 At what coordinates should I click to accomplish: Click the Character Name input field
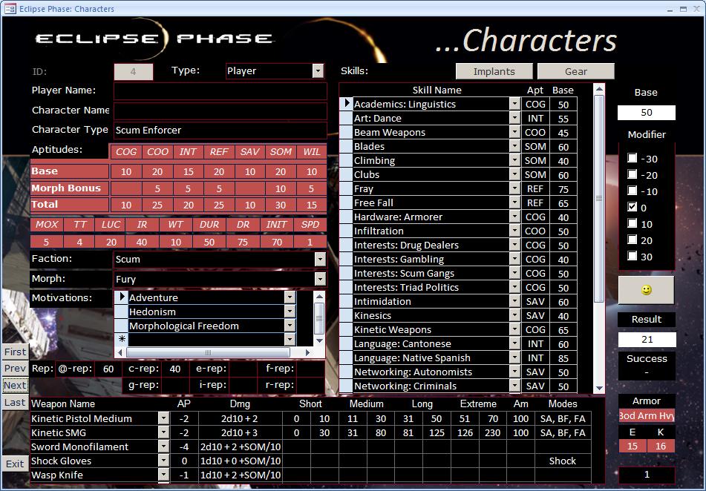220,111
